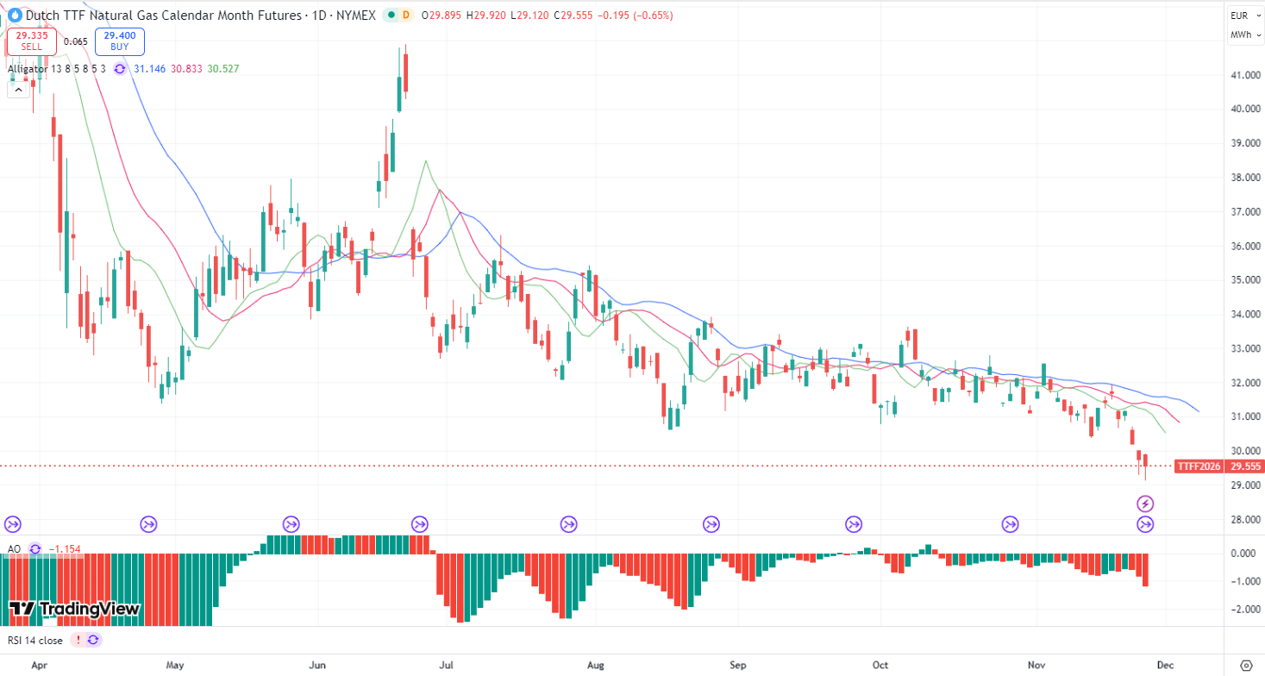Image resolution: width=1265 pixels, height=676 pixels.
Task: Click the Alligator 13 8 5 8 5 3 legend
Action: (x=57, y=69)
